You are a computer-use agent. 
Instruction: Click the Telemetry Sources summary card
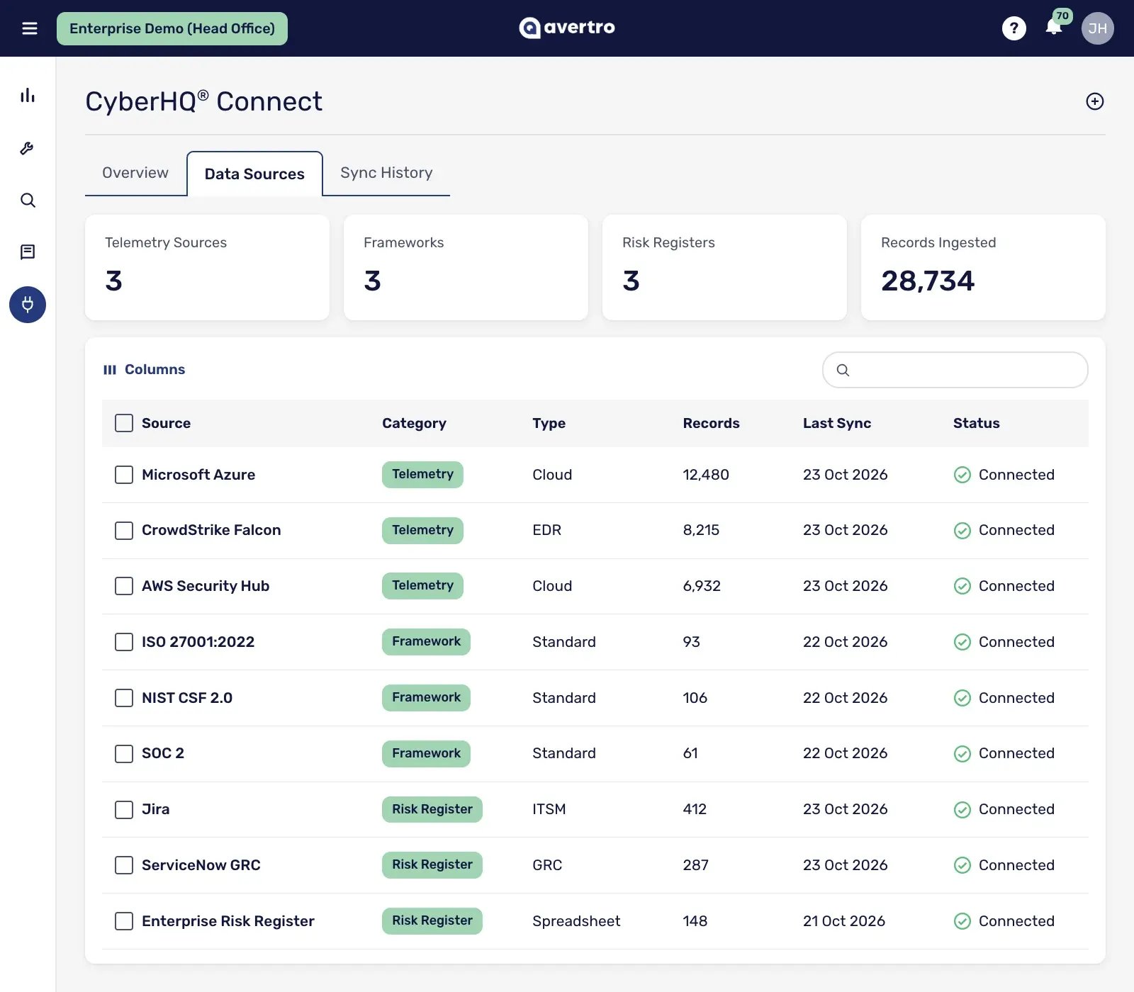[x=207, y=268]
